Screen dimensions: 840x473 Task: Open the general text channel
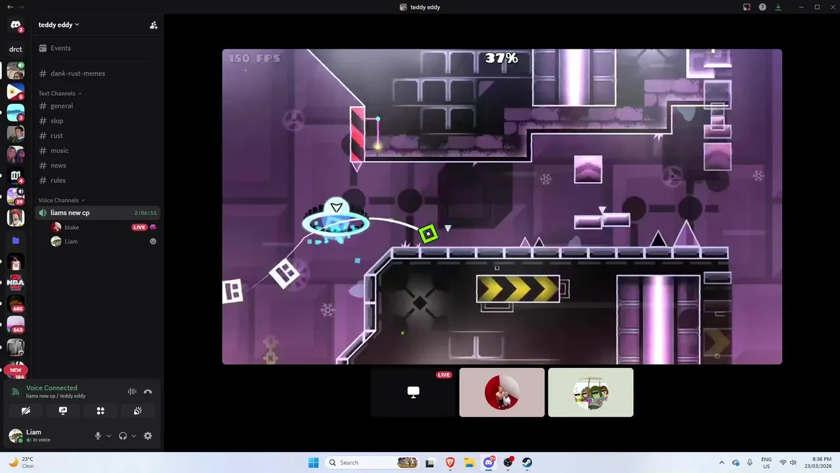[97, 106]
